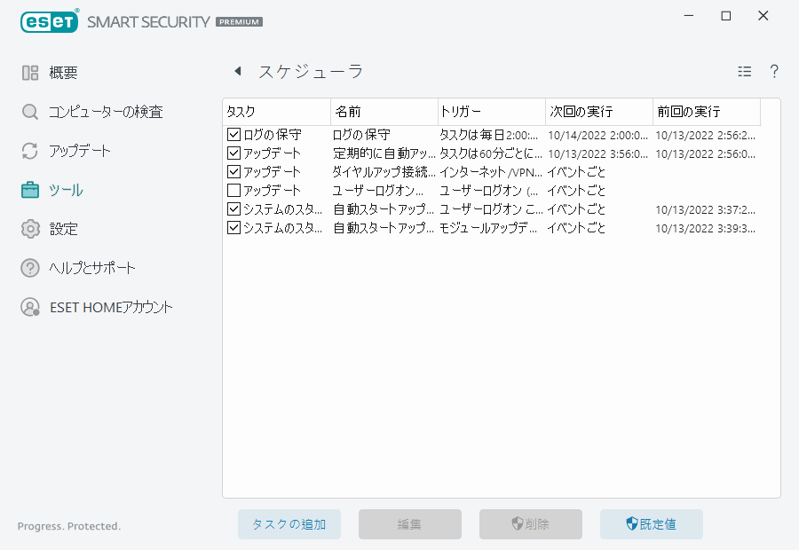Select the コンピューターの検査 scan magnifier icon
The width and height of the screenshot is (799, 550).
pyautogui.click(x=29, y=112)
